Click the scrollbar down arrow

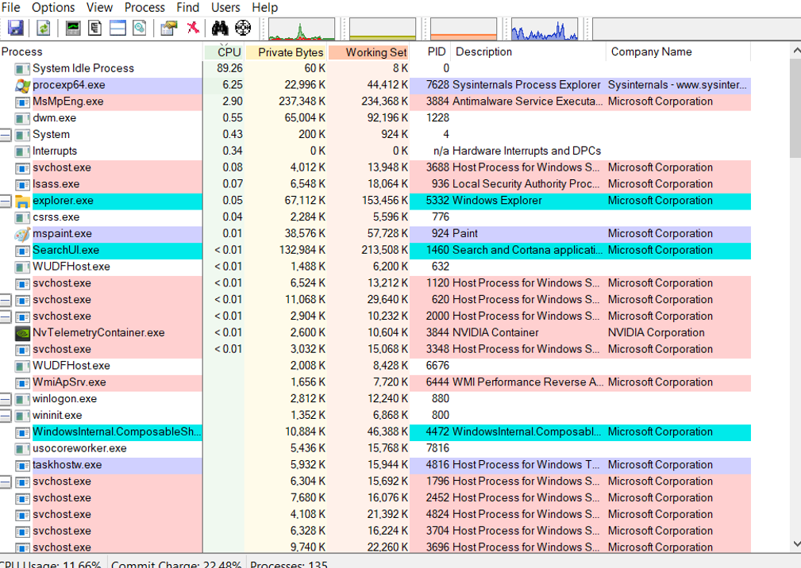tap(795, 544)
